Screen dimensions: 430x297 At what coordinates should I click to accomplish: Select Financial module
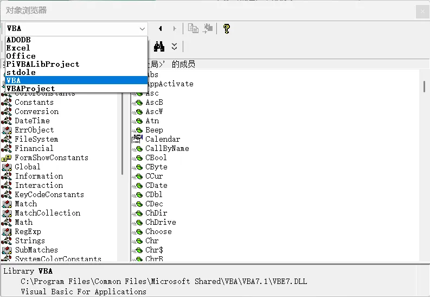point(34,149)
